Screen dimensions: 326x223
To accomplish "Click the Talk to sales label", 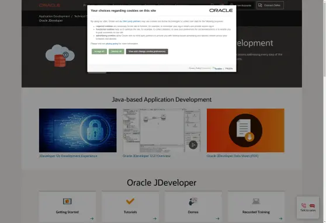I will (308, 210).
